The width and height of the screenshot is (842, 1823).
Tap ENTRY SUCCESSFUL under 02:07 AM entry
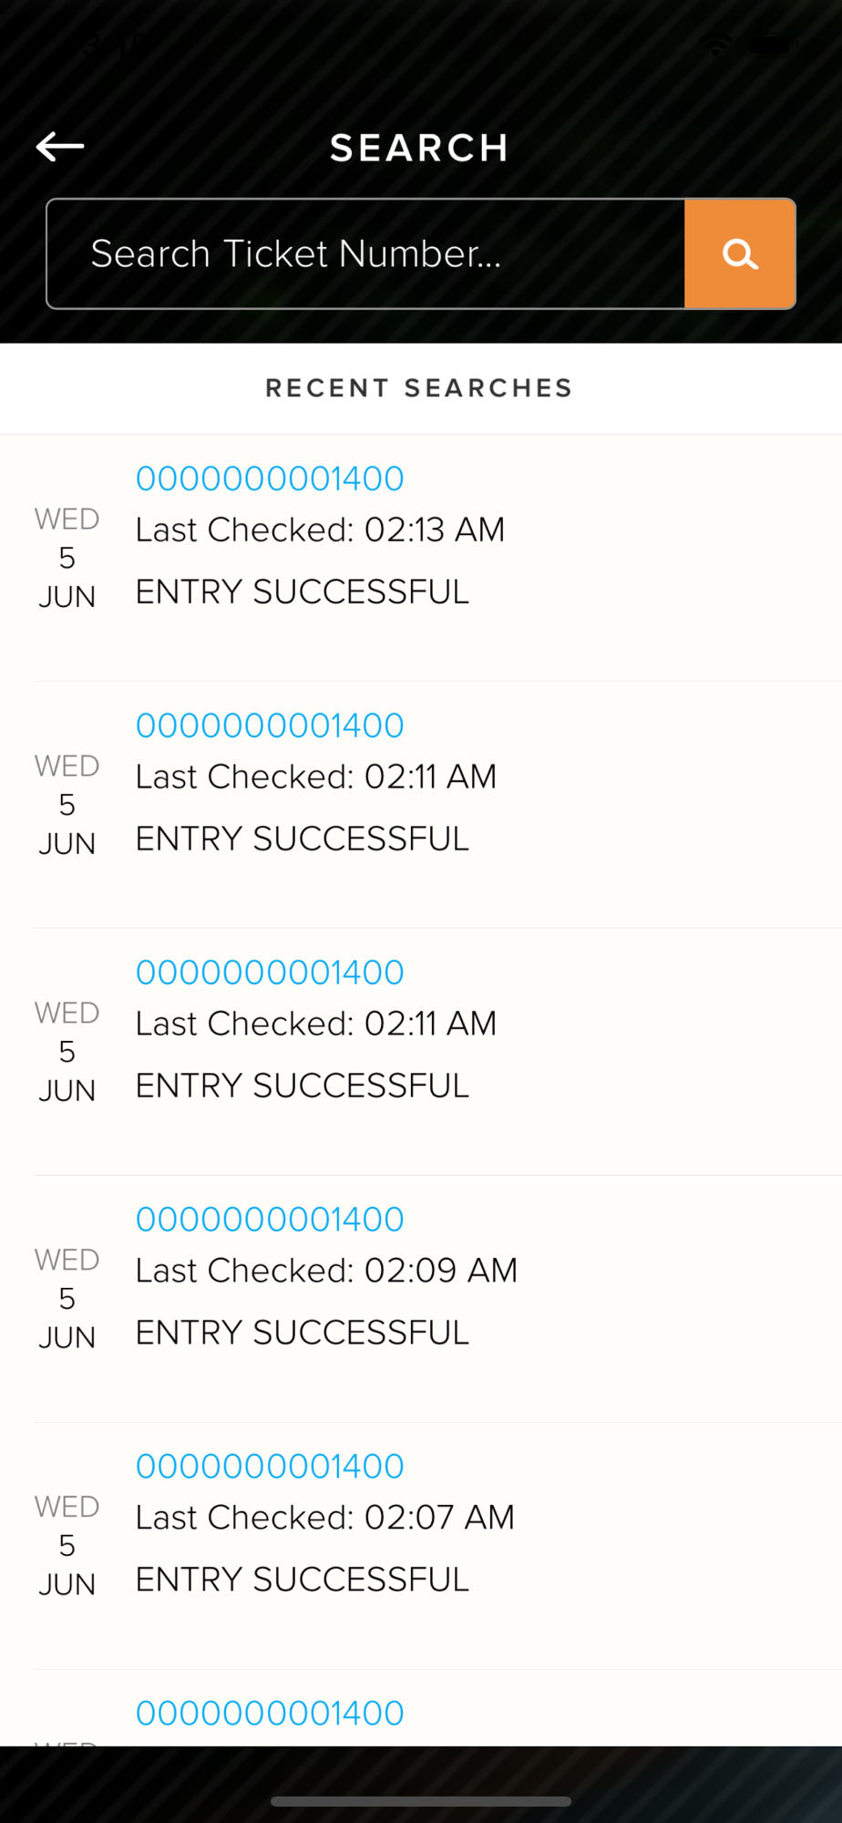pos(302,1580)
